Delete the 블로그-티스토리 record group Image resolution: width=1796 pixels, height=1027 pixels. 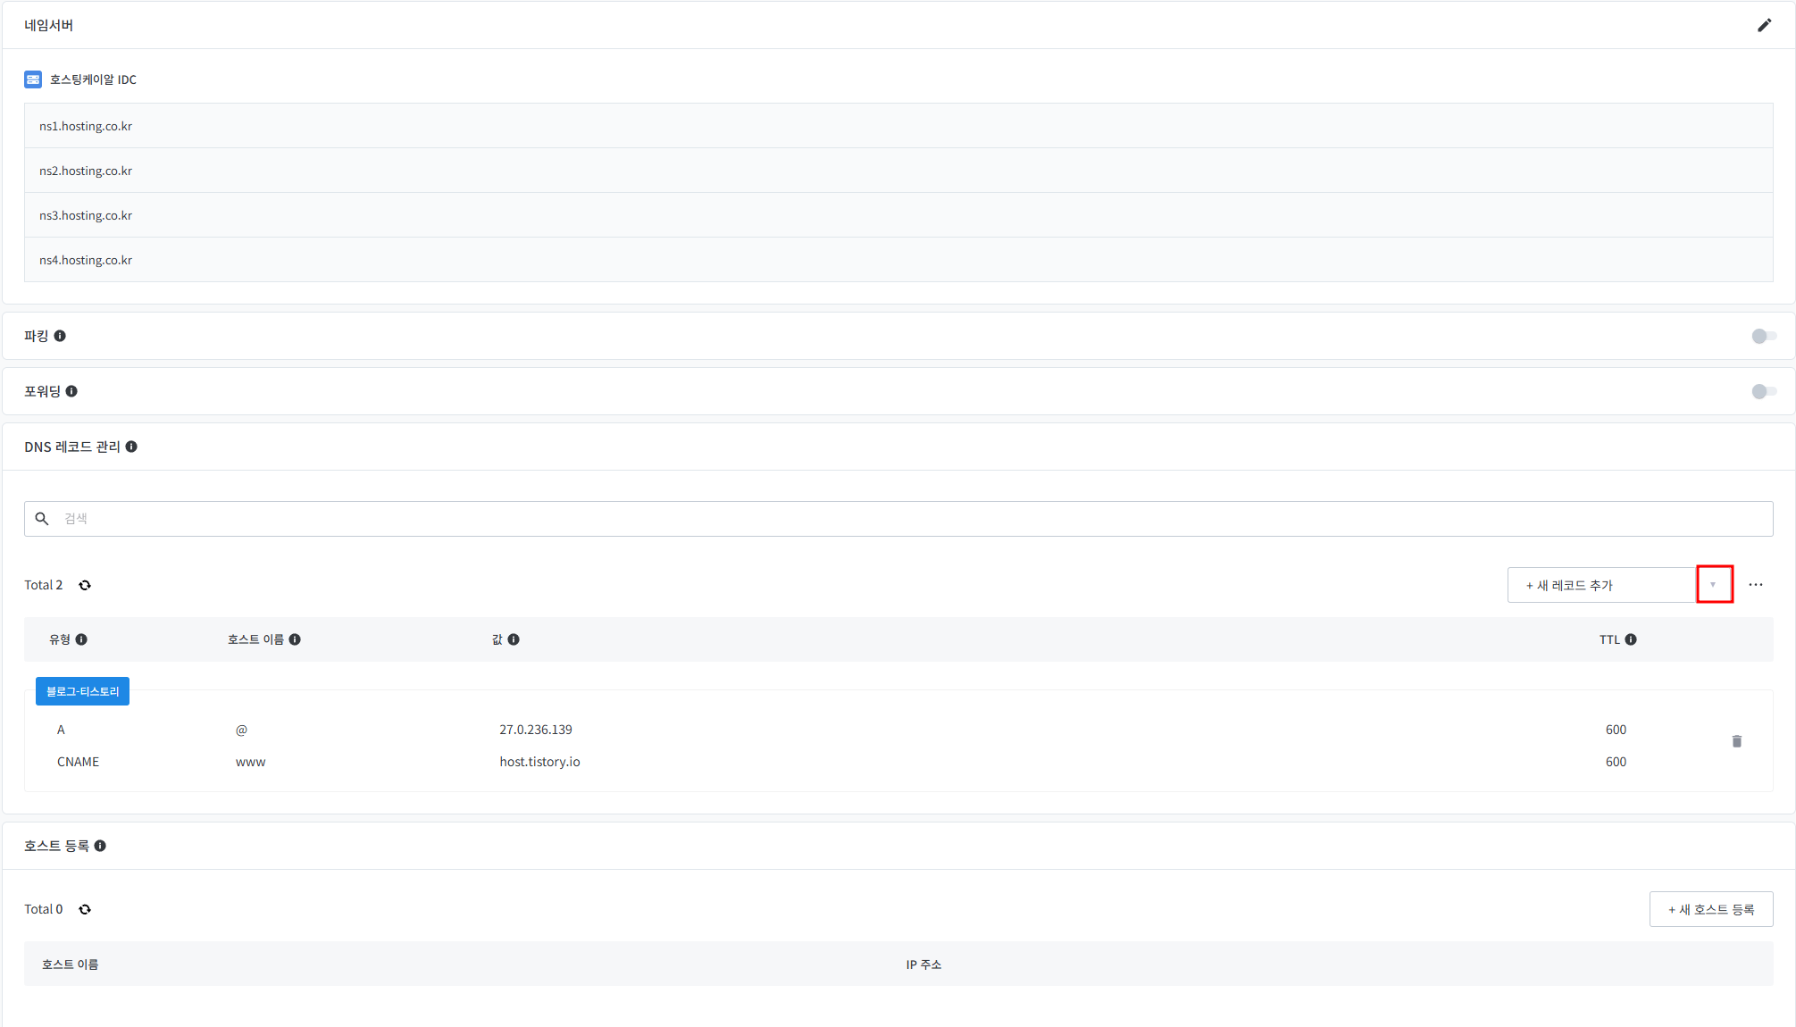tap(1736, 741)
